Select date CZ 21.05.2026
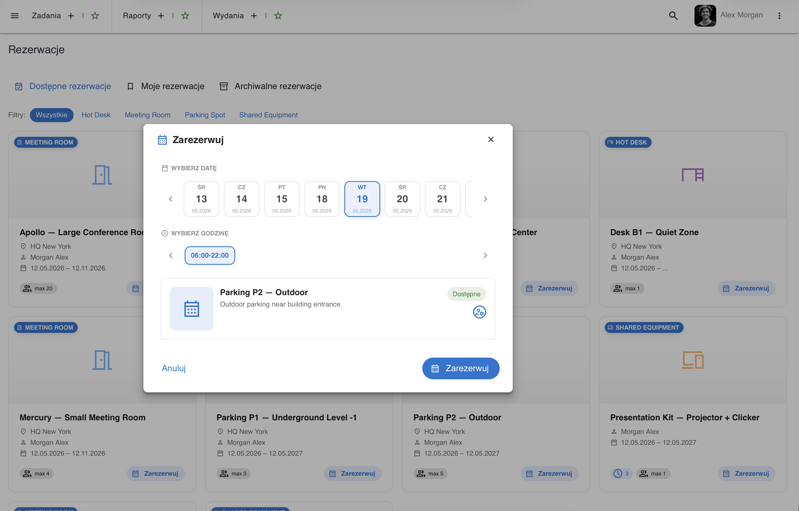The width and height of the screenshot is (799, 511). pos(443,199)
